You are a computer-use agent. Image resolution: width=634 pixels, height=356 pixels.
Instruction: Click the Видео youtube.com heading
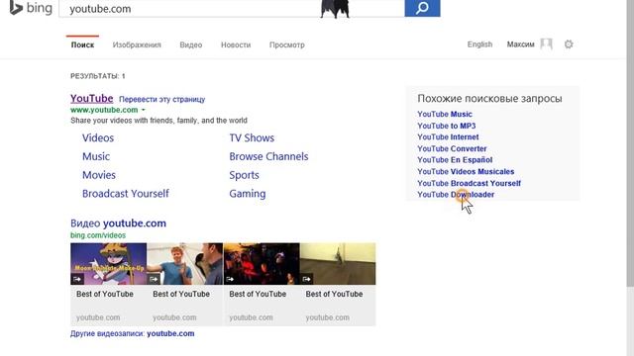coord(118,223)
